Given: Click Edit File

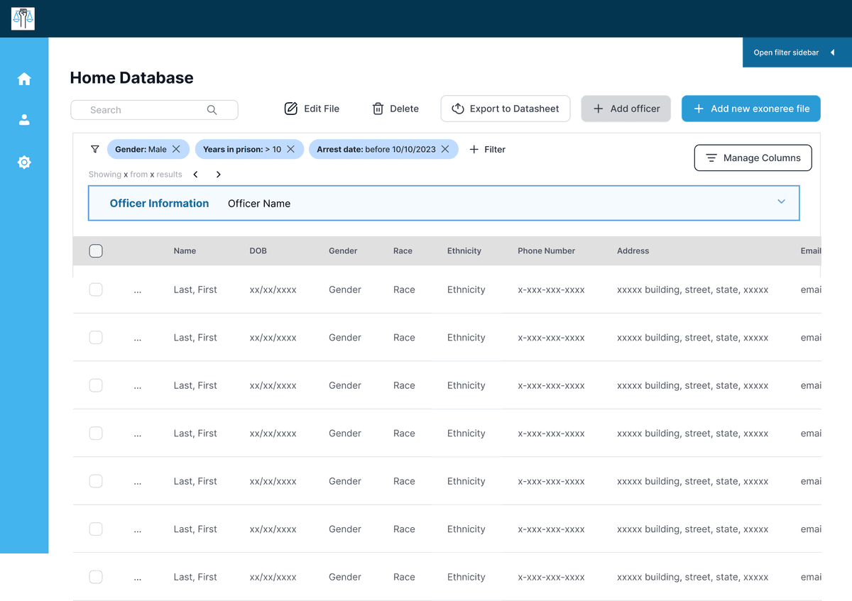Looking at the screenshot, I should (x=312, y=109).
